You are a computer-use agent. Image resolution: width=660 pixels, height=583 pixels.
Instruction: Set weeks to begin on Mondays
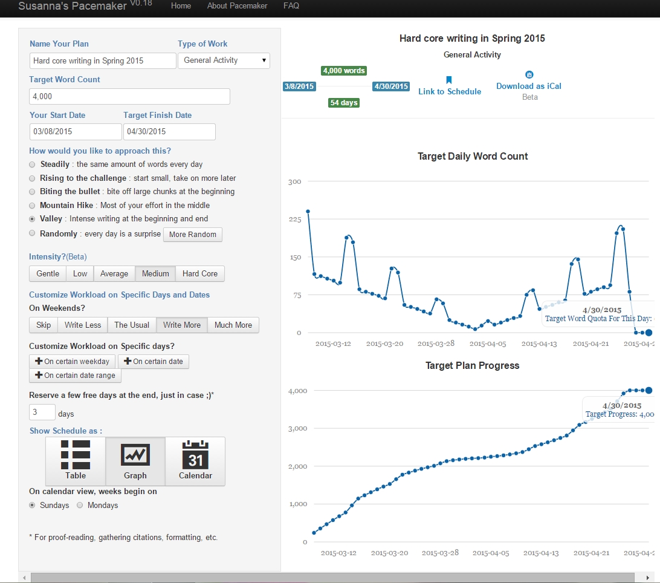point(80,505)
